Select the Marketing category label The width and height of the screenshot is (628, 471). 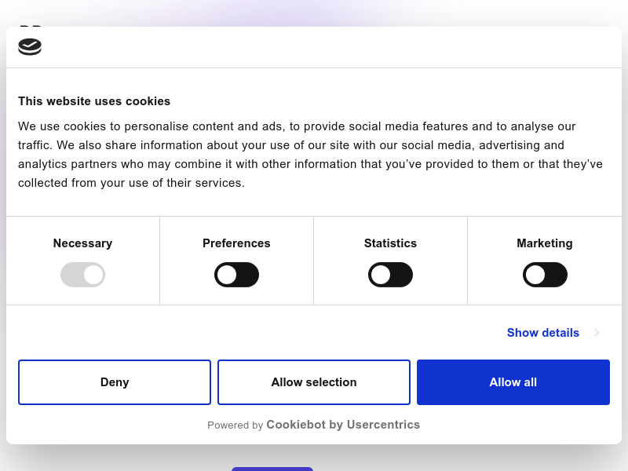pos(545,243)
